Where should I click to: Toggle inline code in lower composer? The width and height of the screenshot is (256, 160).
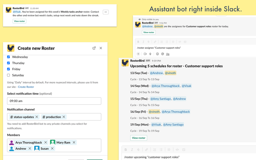click(177, 150)
